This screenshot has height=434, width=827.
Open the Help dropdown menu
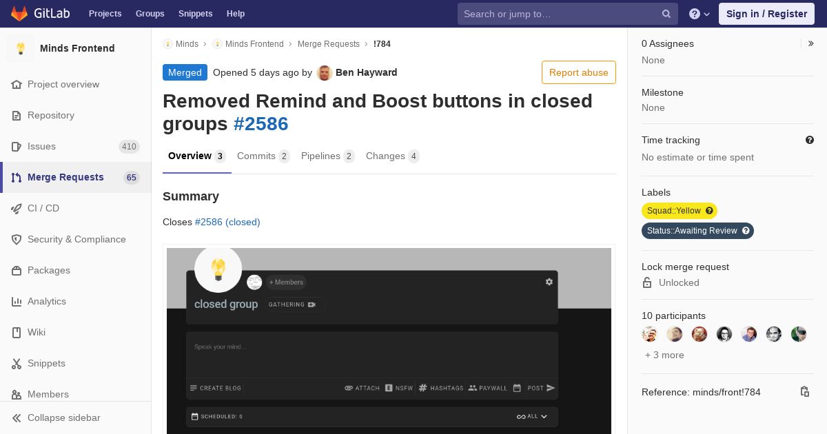(700, 14)
